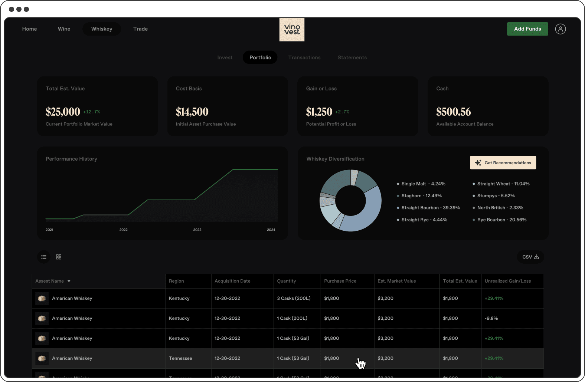585x382 pixels.
Task: Switch to grid view icon
Action: click(59, 257)
